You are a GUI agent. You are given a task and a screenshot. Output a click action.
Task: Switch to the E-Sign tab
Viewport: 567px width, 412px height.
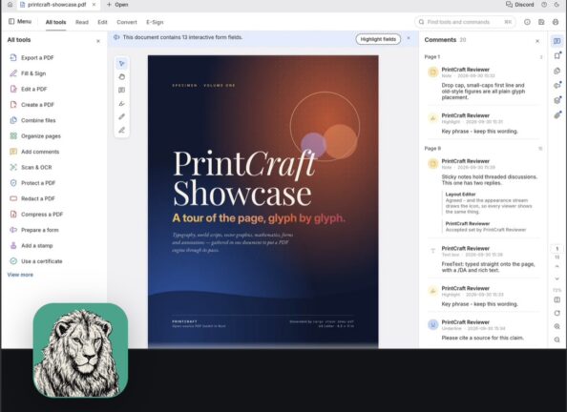pyautogui.click(x=155, y=22)
